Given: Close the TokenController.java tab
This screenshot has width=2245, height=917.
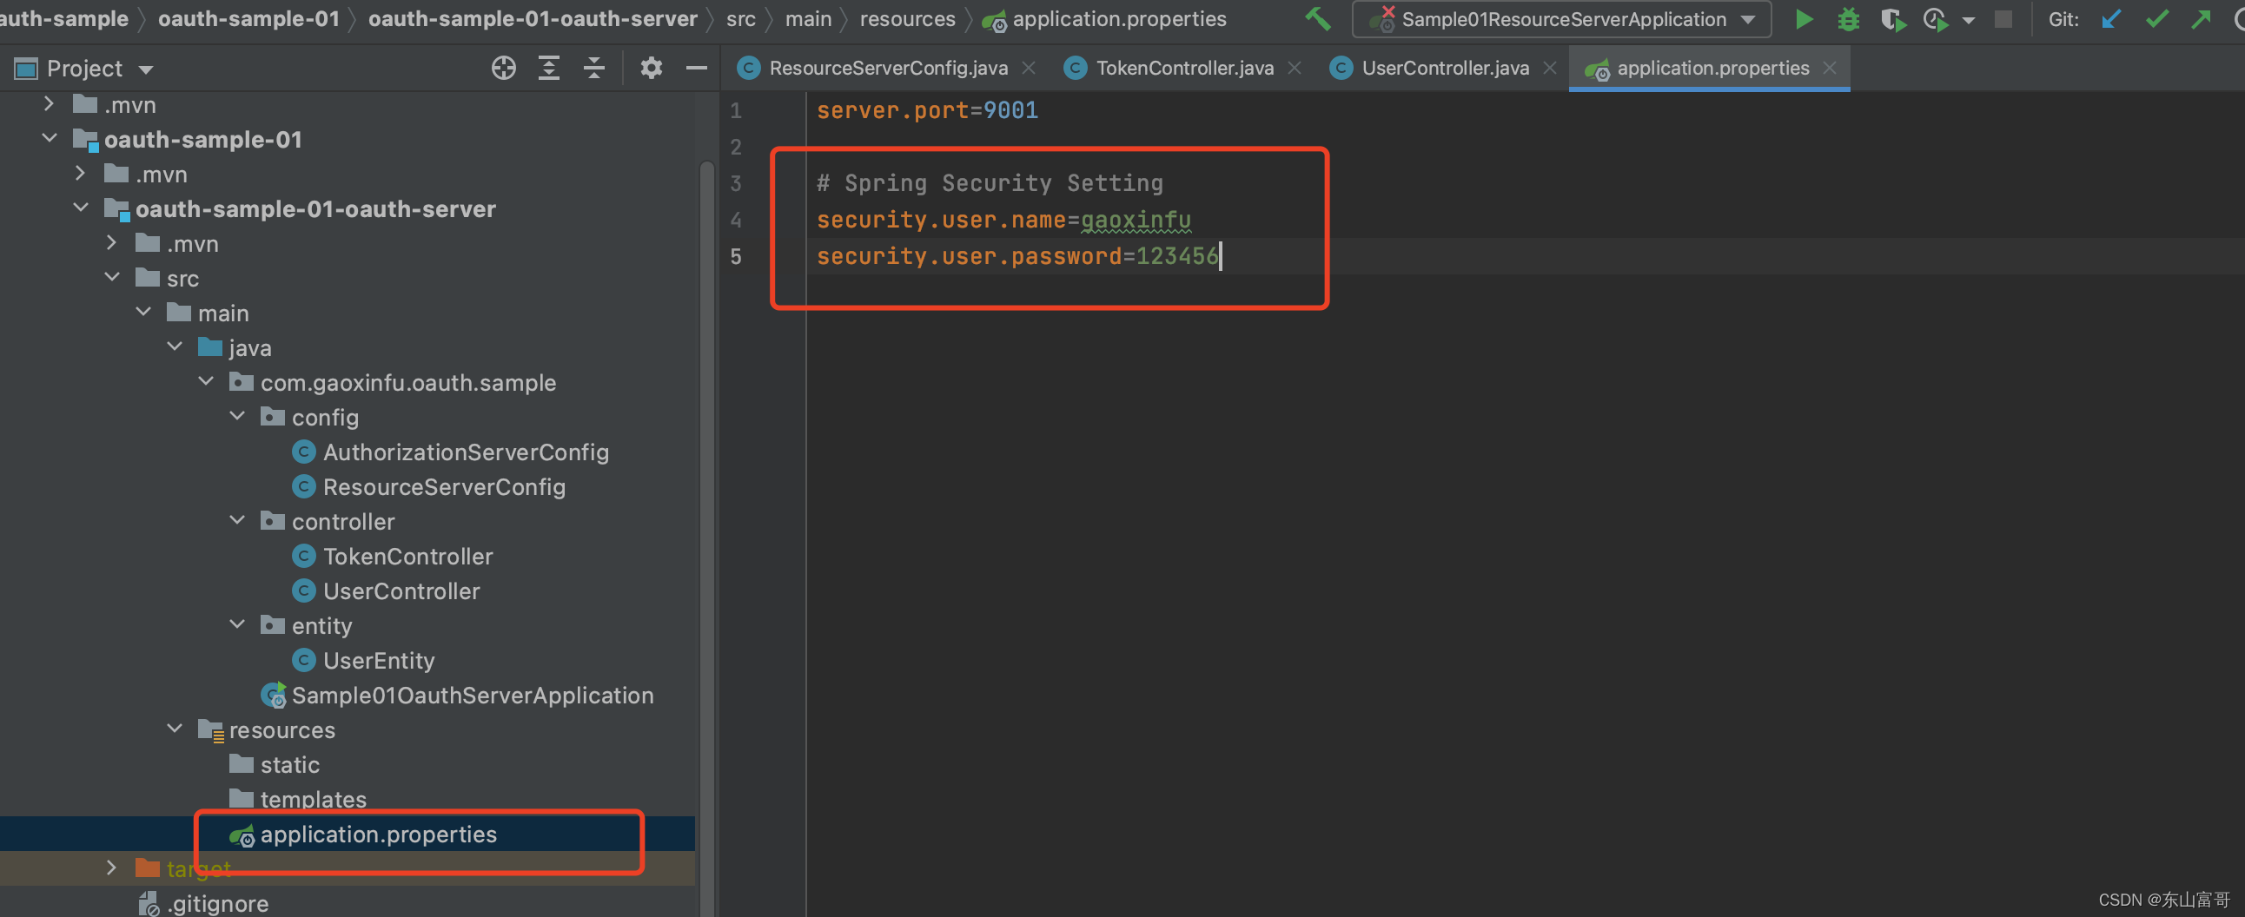Looking at the screenshot, I should coord(1295,68).
